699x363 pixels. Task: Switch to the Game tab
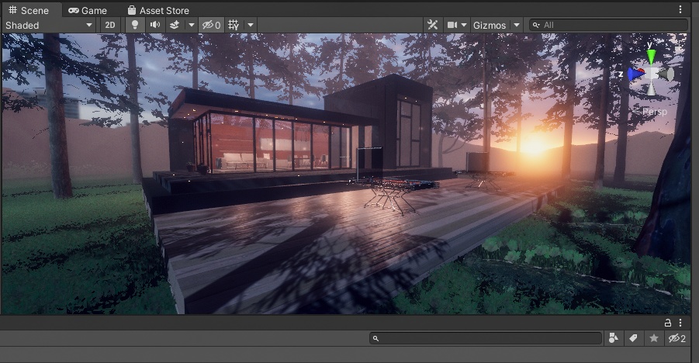point(88,10)
